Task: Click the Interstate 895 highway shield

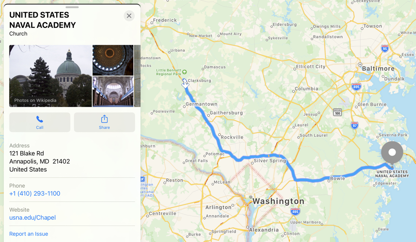Action: [x=356, y=87]
